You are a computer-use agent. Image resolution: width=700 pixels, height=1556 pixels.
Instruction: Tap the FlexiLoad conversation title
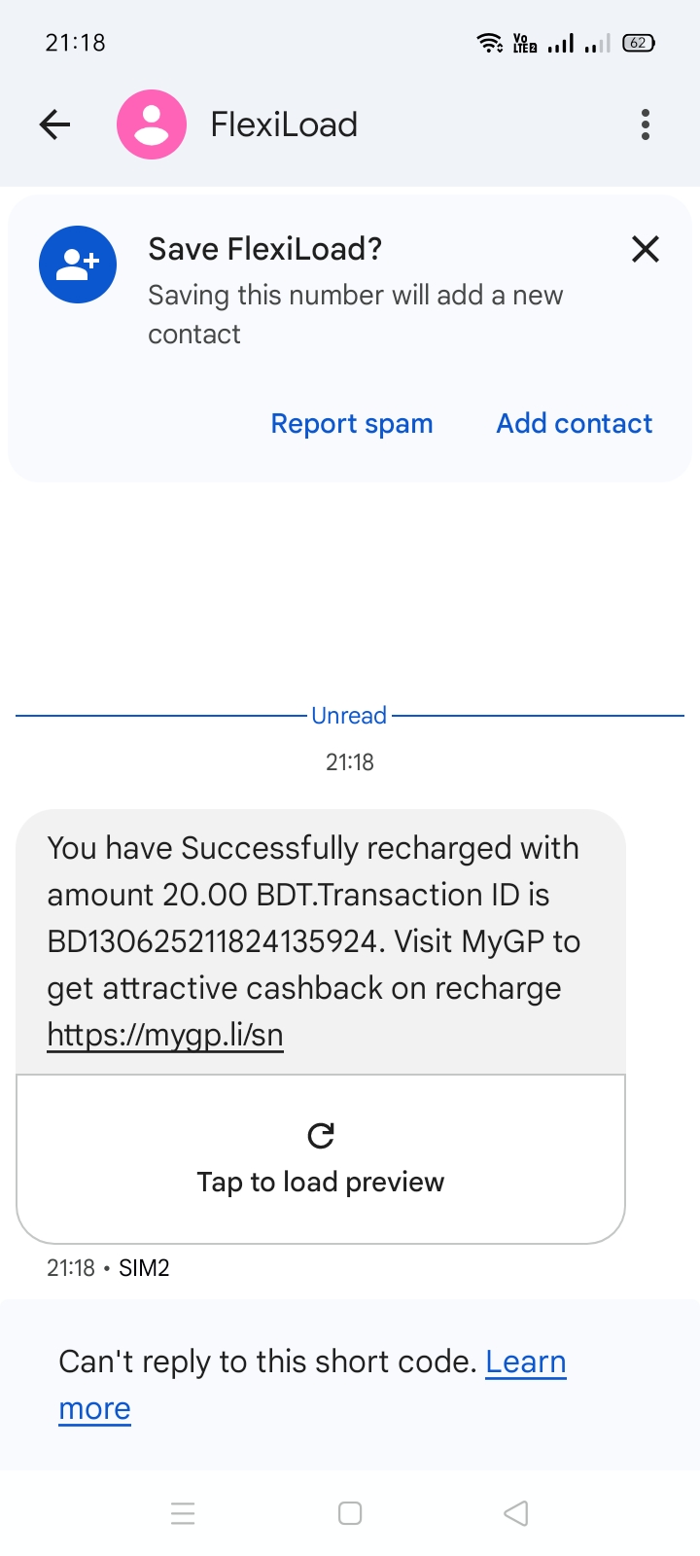pyautogui.click(x=284, y=124)
